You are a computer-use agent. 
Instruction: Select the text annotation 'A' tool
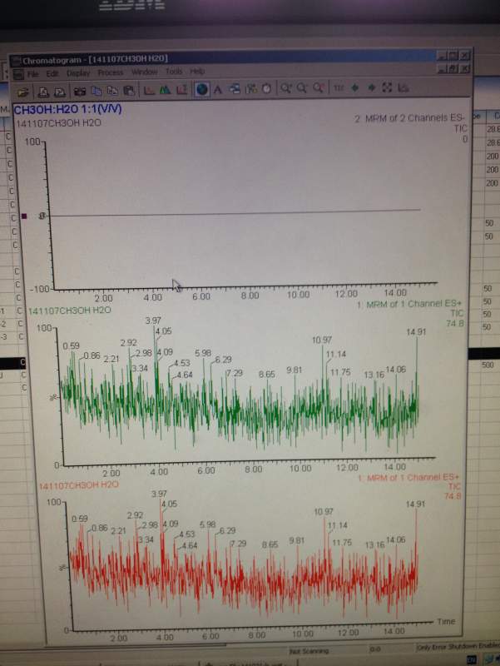coord(218,89)
